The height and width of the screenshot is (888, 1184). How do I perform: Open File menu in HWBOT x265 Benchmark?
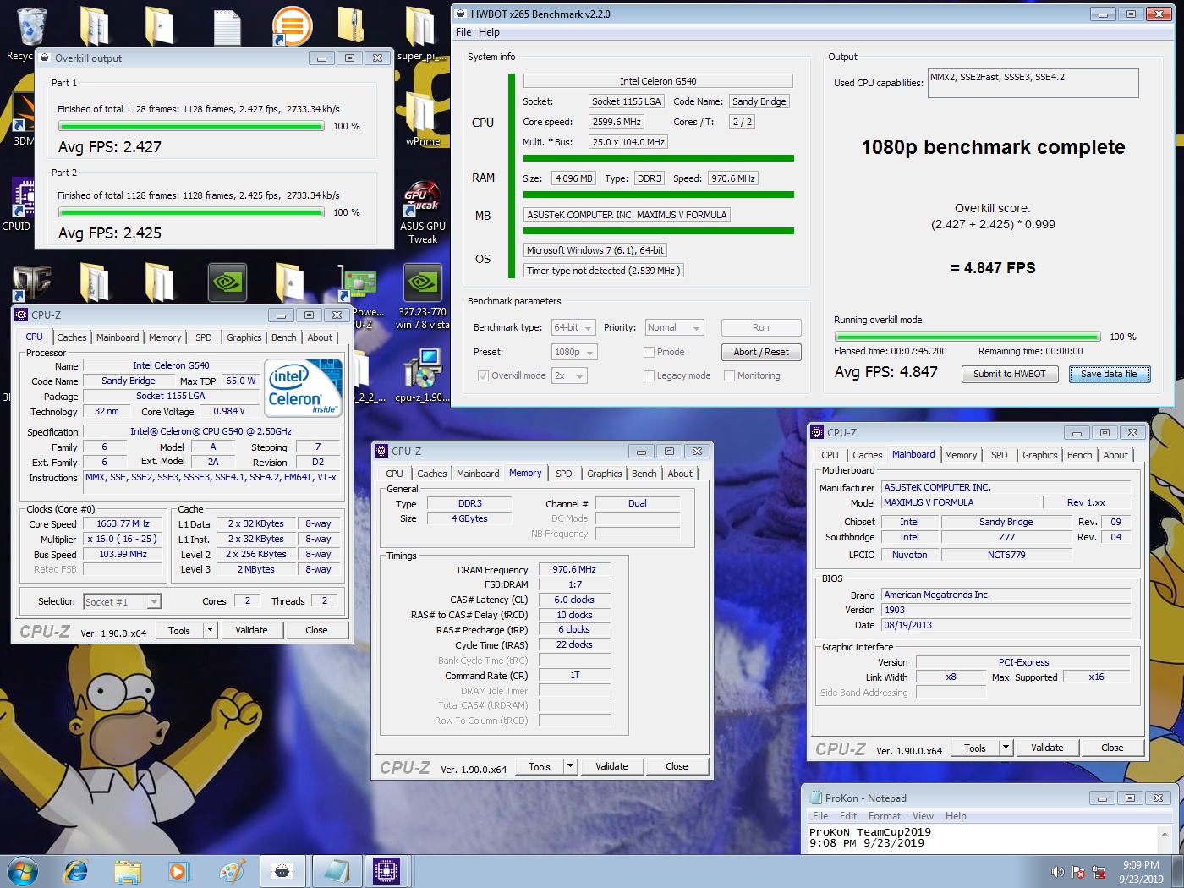tap(463, 32)
